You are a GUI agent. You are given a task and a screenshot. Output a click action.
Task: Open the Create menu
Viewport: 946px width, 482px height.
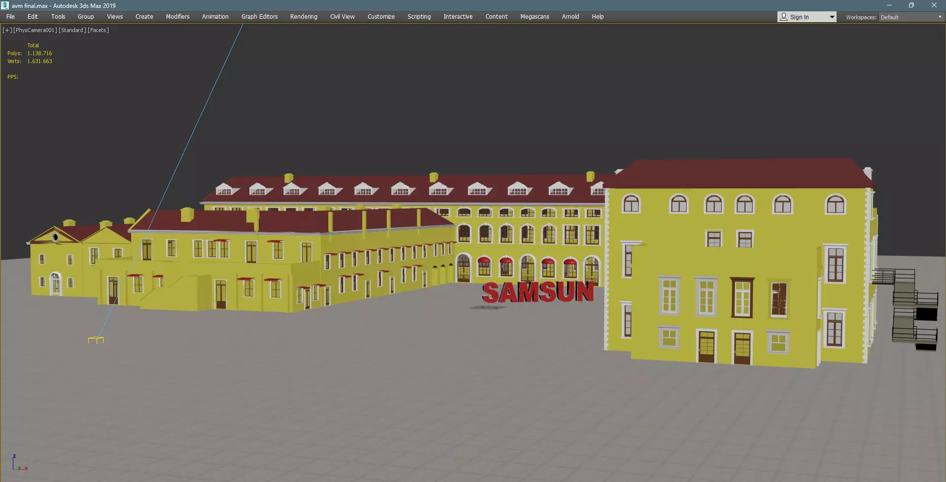tap(144, 17)
